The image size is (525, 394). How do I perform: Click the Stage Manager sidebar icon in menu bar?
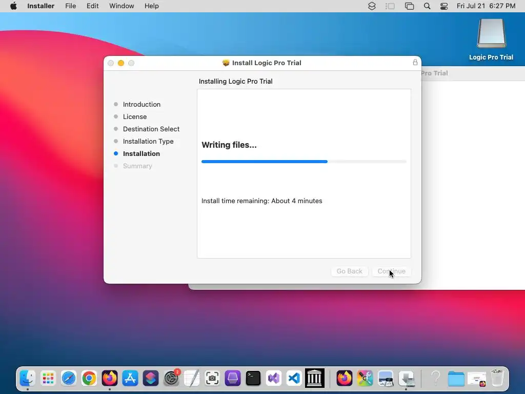390,6
